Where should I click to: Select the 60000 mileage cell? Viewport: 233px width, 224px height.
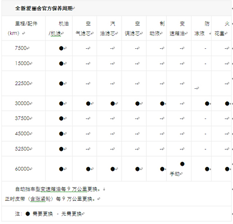pyautogui.click(x=23, y=169)
